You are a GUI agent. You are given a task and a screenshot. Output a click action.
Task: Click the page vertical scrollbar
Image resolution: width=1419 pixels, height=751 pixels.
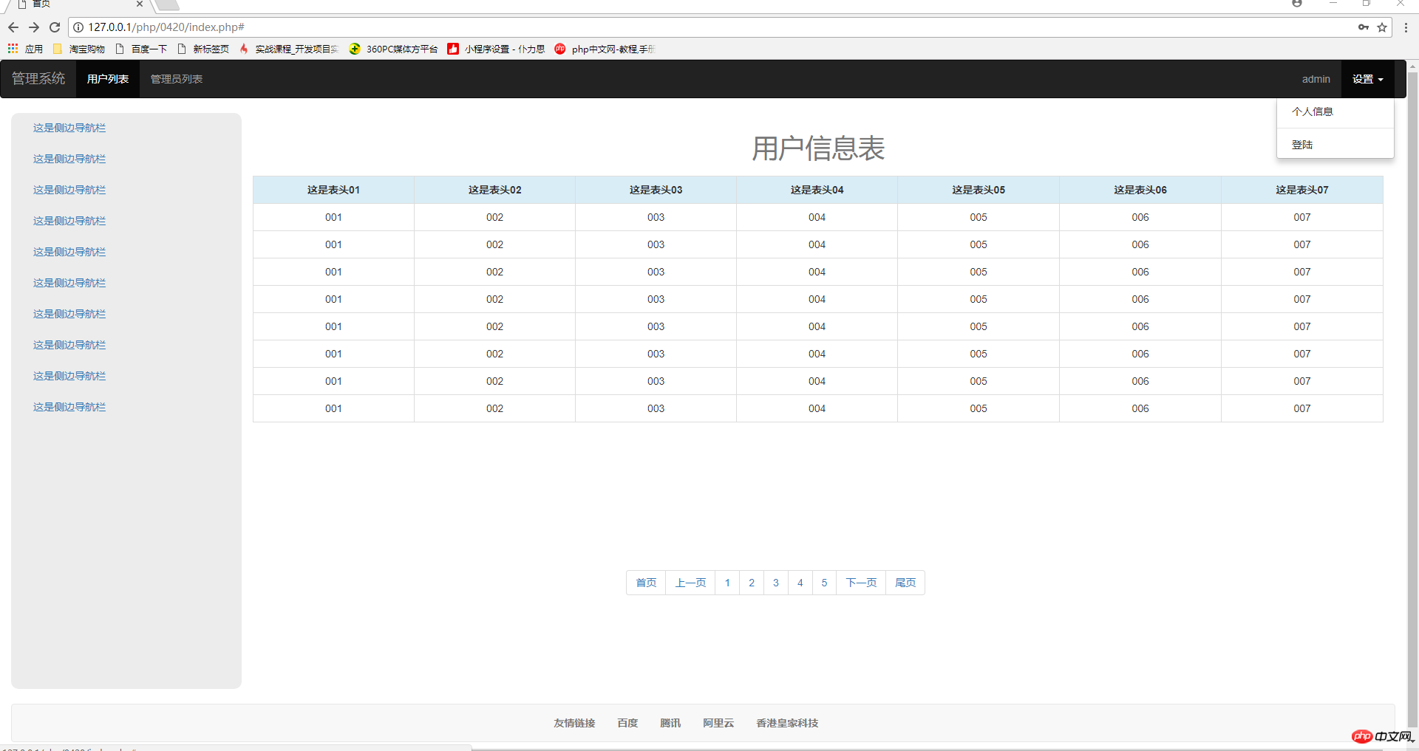tap(1412, 399)
